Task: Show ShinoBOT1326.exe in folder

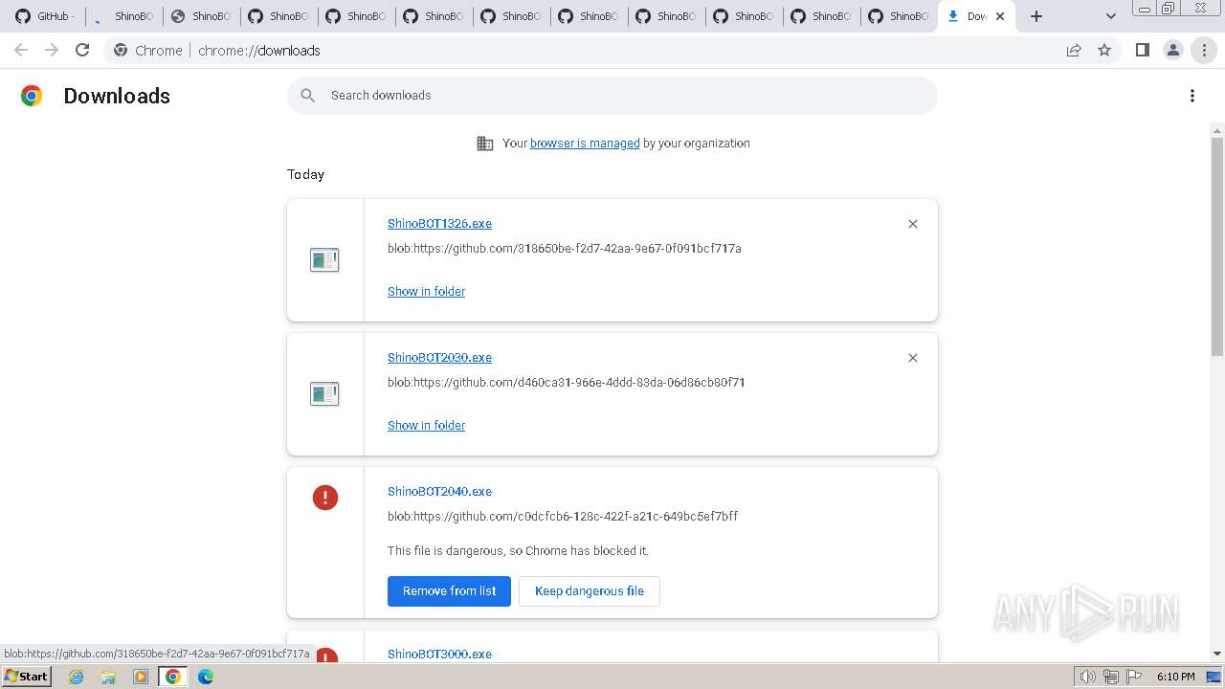Action: [x=426, y=292]
